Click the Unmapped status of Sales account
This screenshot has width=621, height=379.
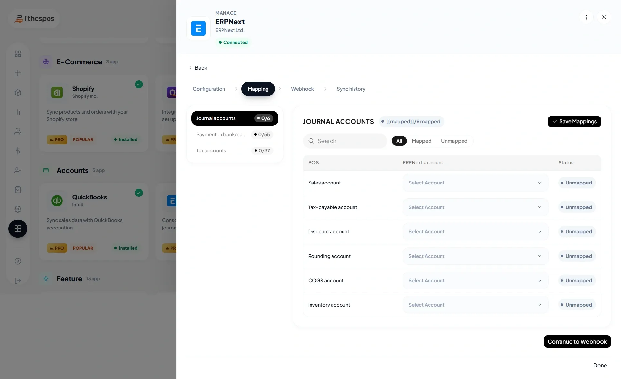577,183
